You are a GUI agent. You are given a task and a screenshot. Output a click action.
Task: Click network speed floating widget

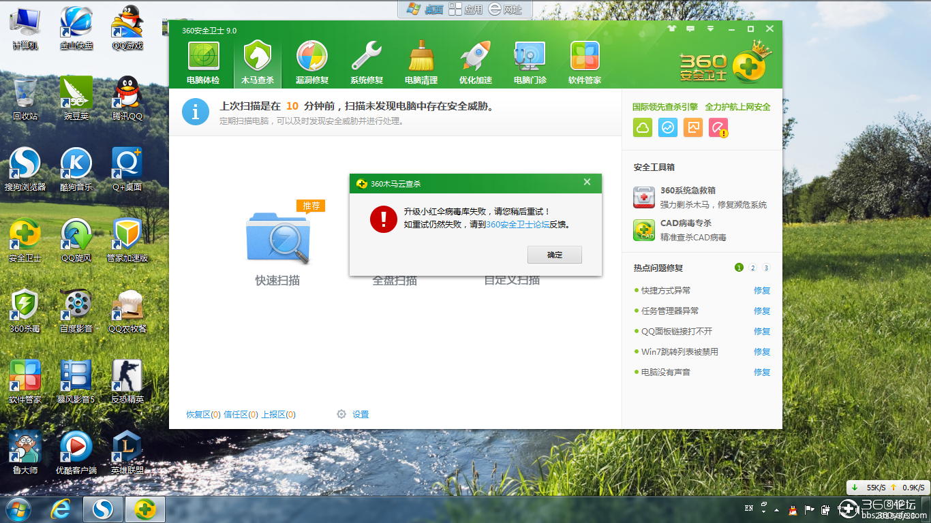point(887,488)
